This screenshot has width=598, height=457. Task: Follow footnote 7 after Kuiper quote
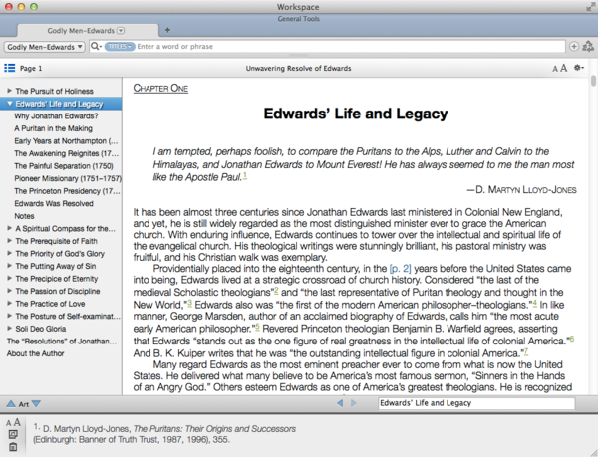pyautogui.click(x=526, y=351)
